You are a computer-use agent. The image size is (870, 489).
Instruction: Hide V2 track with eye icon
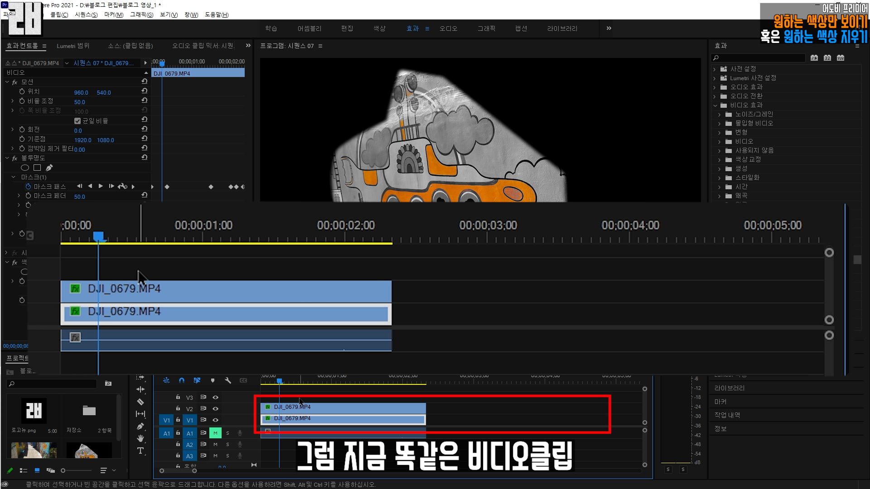pos(216,408)
